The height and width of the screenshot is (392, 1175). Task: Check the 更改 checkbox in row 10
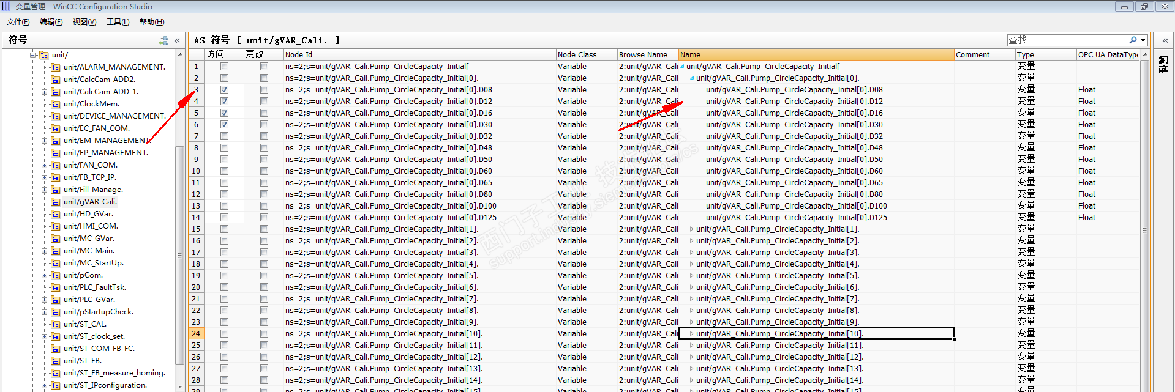pos(264,171)
